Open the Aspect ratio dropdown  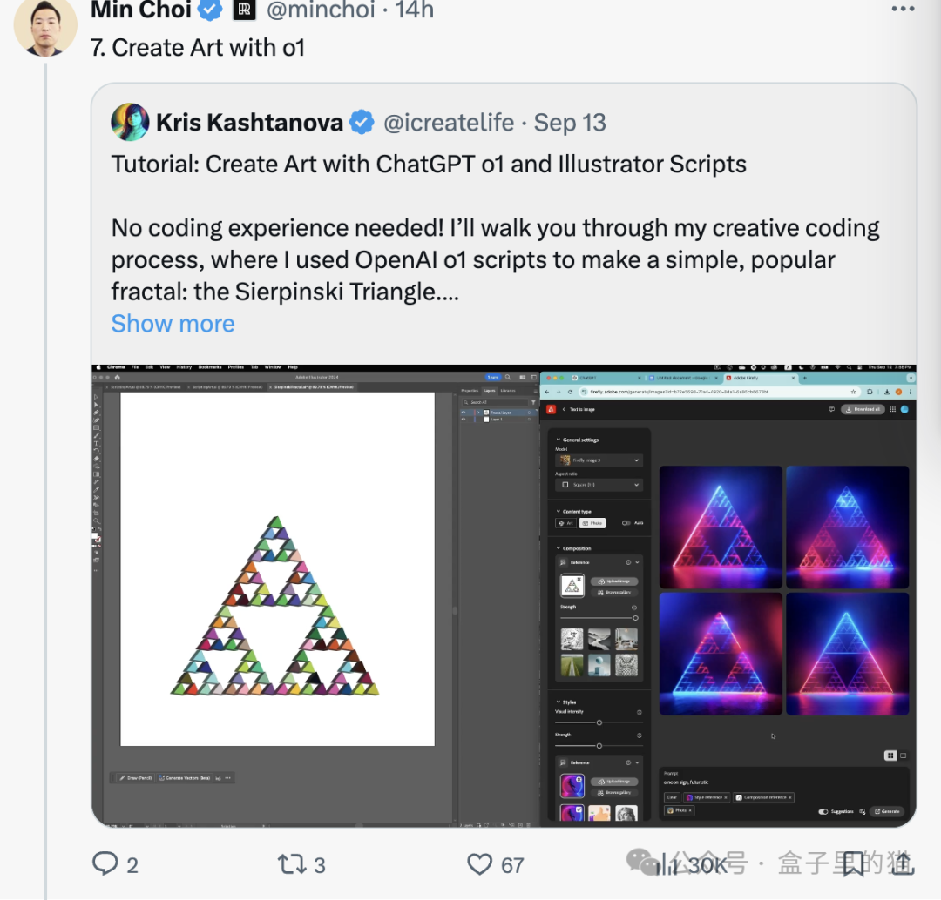point(600,485)
